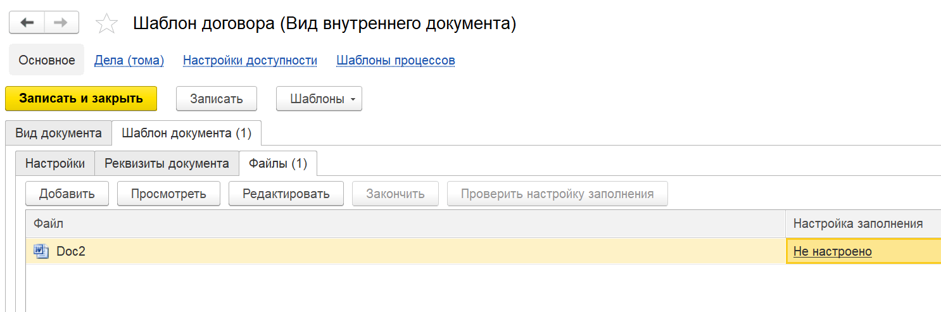Screen dimensions: 941x312
Task: Open the Настройки inner tab
Action: pos(54,163)
